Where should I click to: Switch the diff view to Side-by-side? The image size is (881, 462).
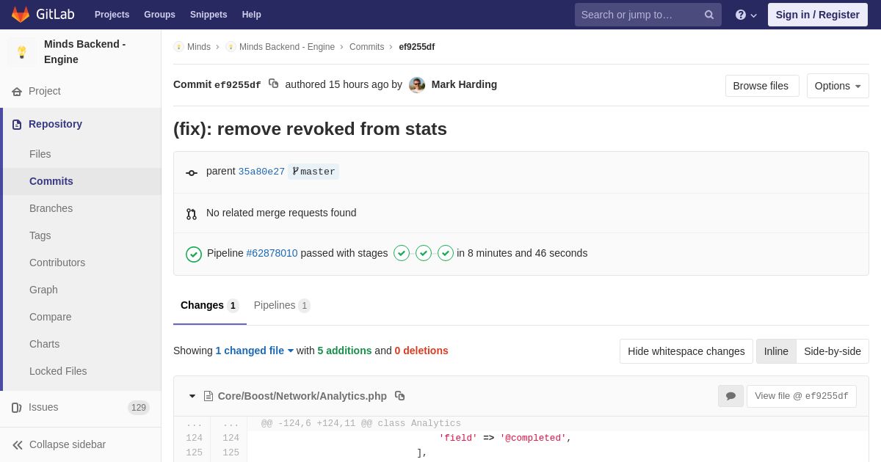point(833,351)
